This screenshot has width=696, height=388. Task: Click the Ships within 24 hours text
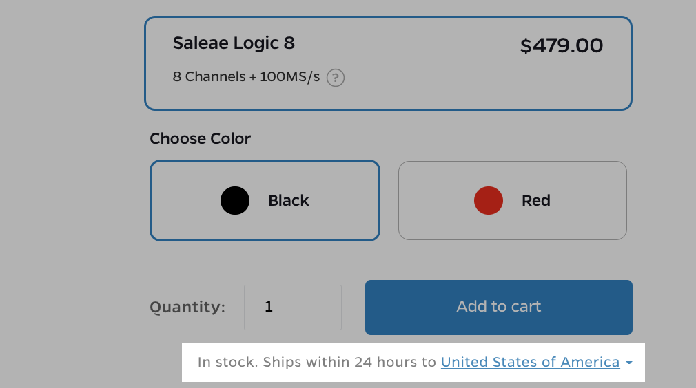[x=349, y=362]
